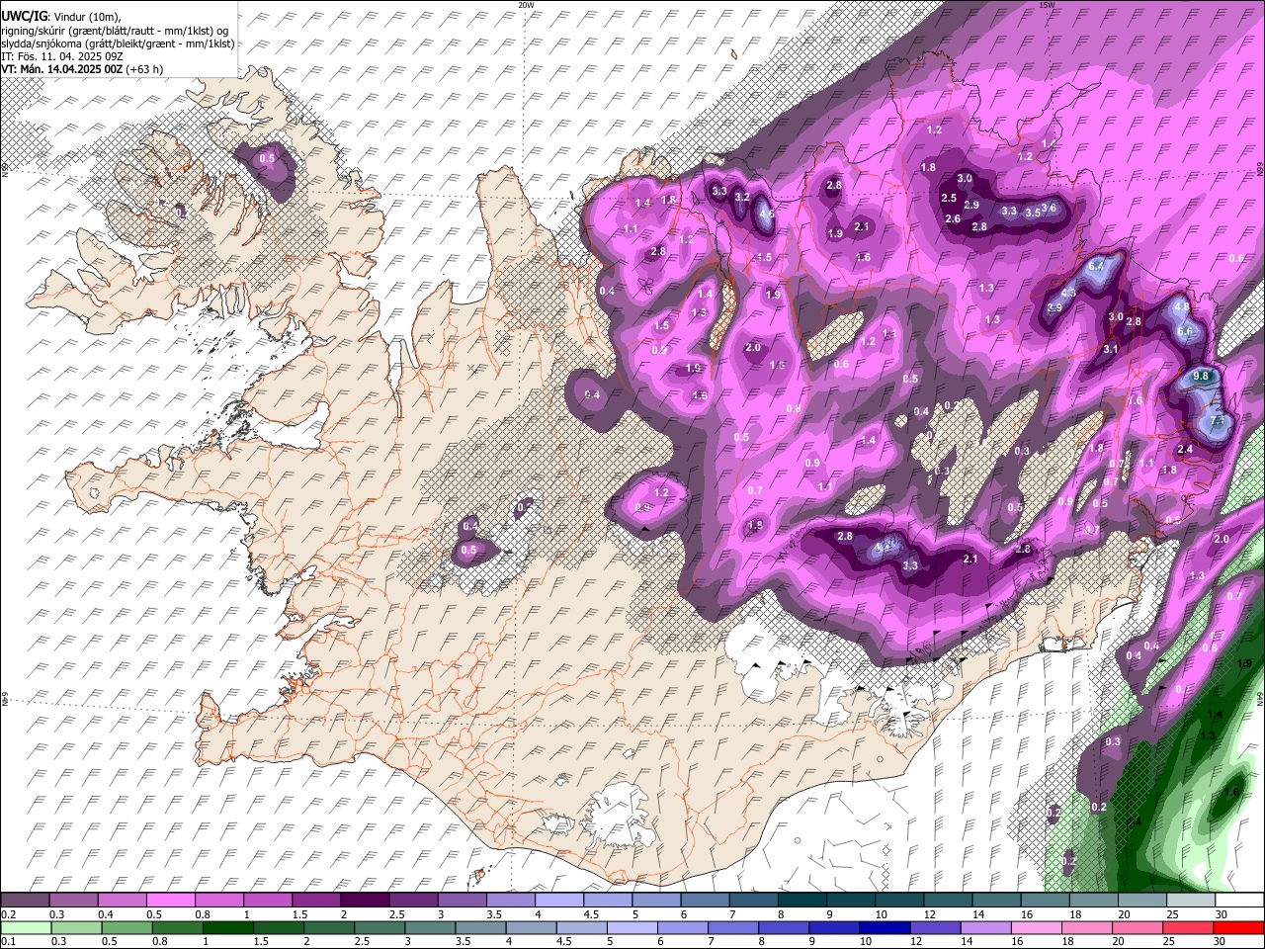Image resolution: width=1265 pixels, height=949 pixels.
Task: Click the 2.4 snowfall value label
Action: pyautogui.click(x=1186, y=450)
